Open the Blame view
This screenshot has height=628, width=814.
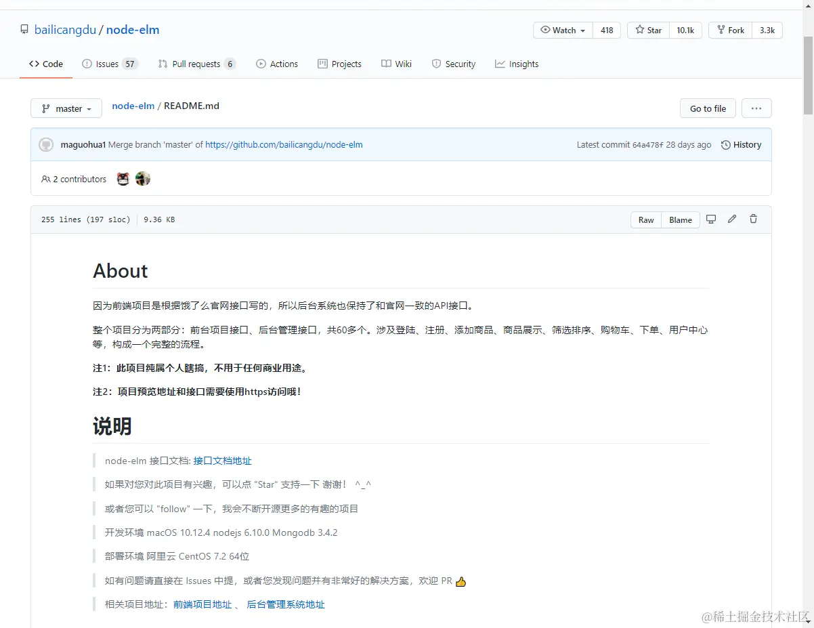[x=681, y=219]
